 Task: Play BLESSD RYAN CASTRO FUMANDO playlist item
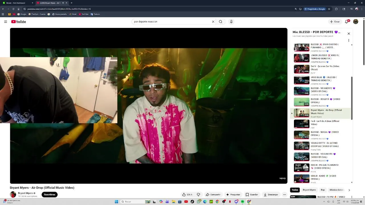coord(321,47)
